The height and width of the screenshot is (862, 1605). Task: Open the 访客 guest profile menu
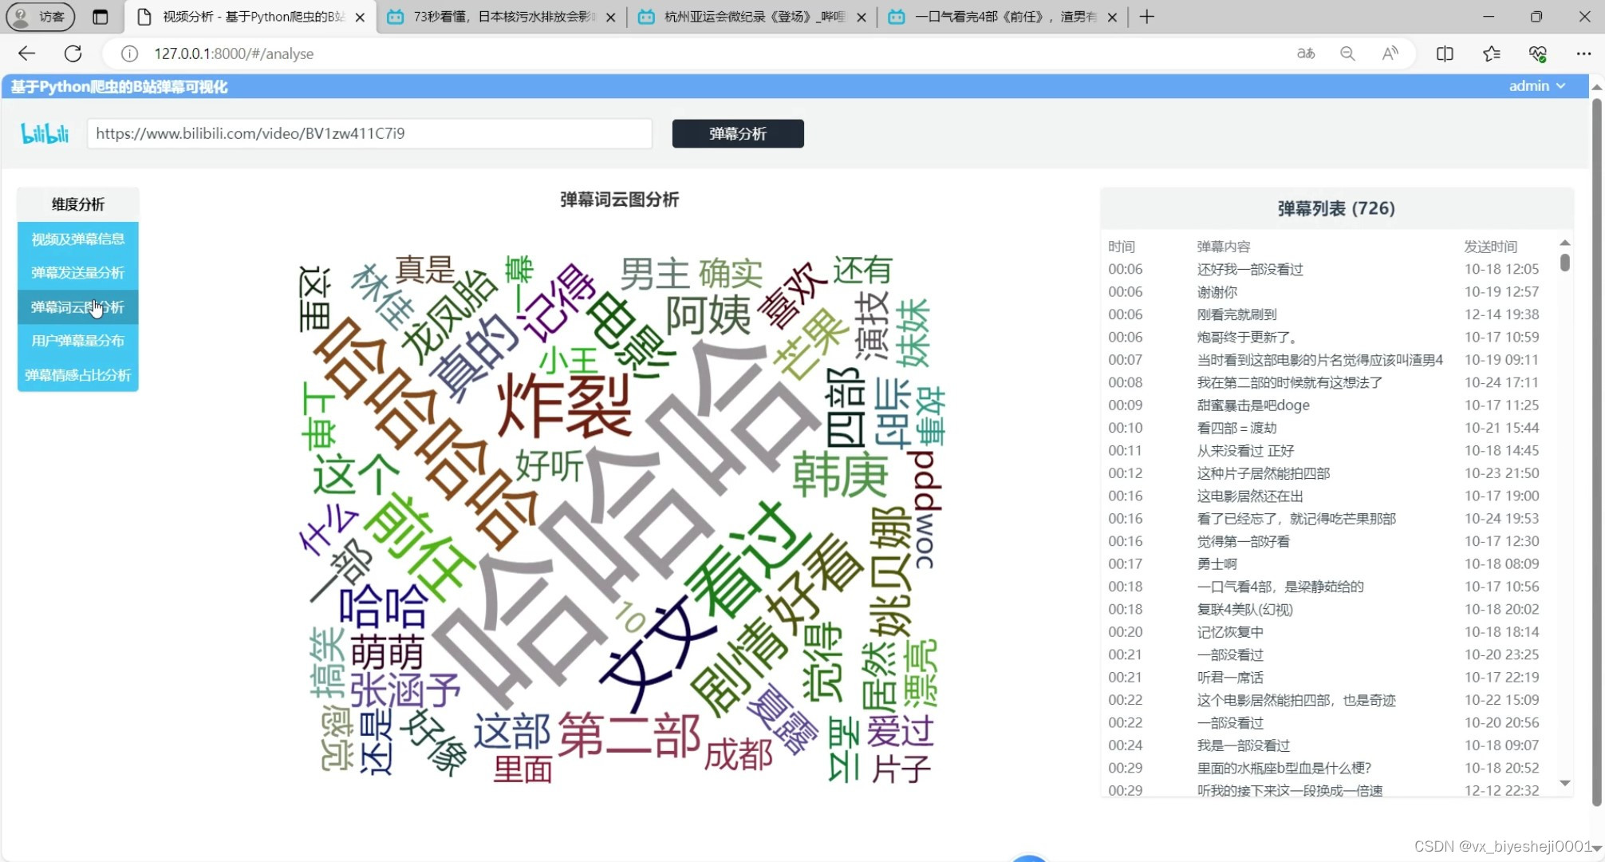[x=40, y=17]
